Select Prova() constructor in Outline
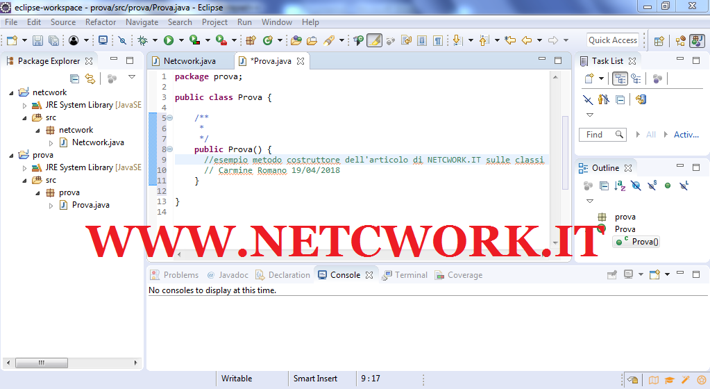Image resolution: width=710 pixels, height=389 pixels. point(636,242)
